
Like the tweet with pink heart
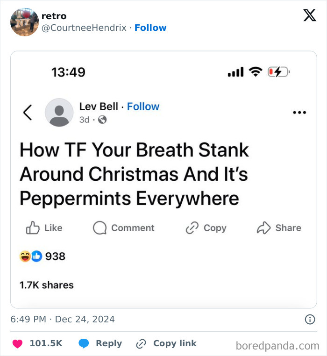point(17,344)
